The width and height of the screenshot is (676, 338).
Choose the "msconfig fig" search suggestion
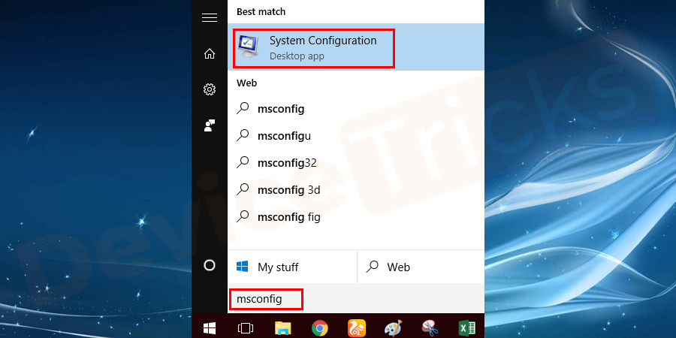288,216
